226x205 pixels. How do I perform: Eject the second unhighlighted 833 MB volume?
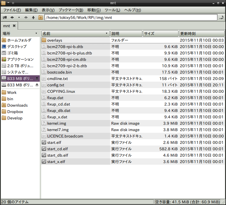click(37, 85)
